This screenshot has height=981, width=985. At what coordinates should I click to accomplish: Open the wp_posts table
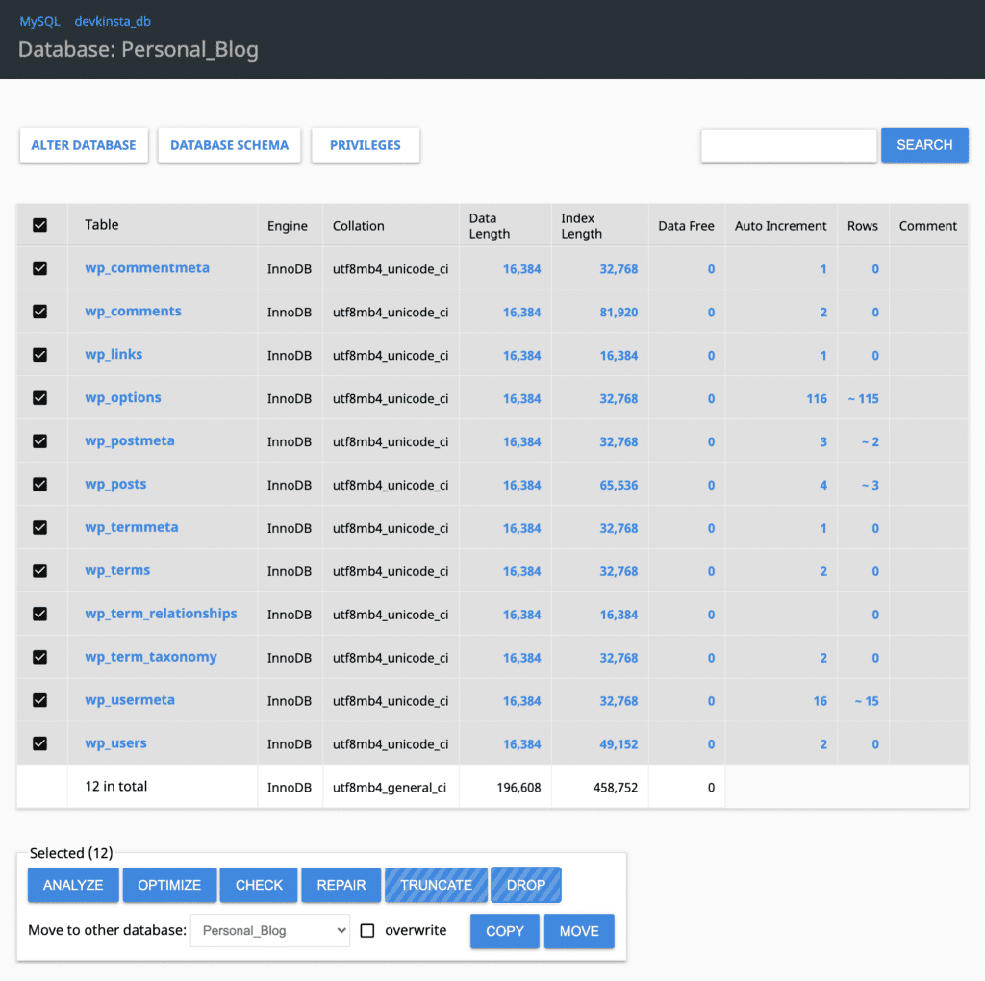[115, 484]
